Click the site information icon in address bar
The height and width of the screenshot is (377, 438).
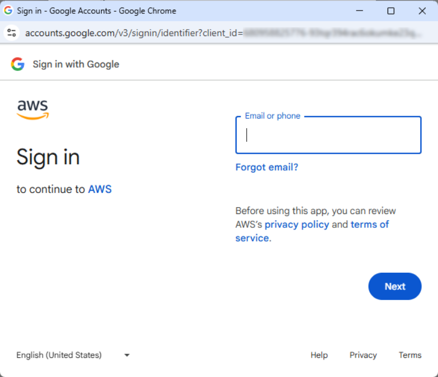[x=11, y=33]
